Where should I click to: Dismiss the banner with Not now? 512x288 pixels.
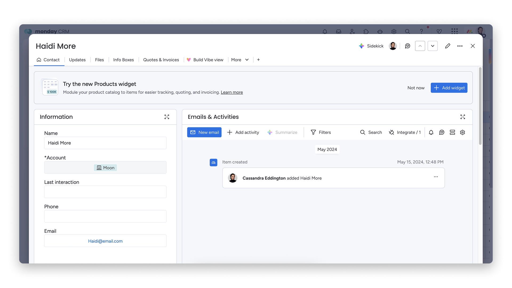pos(416,88)
